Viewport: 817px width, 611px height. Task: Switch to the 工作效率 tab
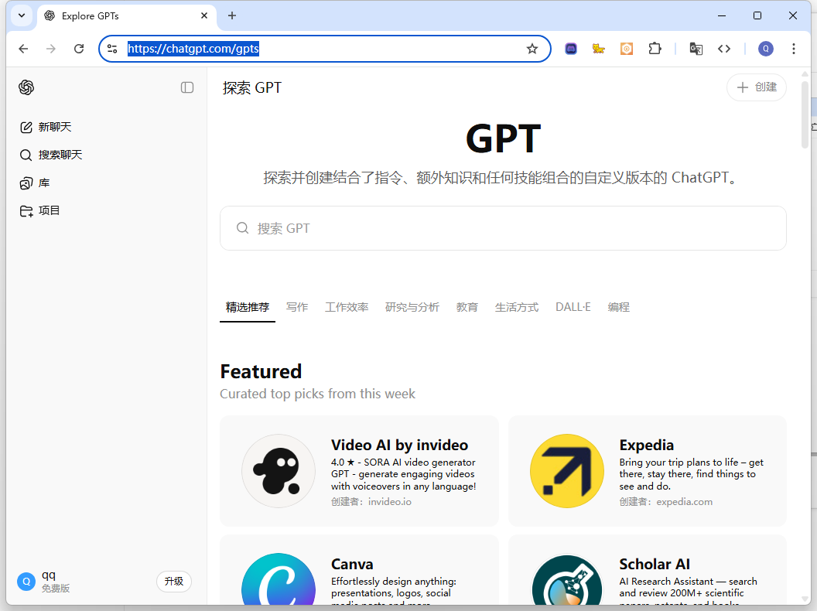(x=347, y=307)
